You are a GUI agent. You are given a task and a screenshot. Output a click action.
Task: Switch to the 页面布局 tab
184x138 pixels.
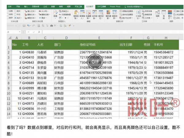coord(36,7)
